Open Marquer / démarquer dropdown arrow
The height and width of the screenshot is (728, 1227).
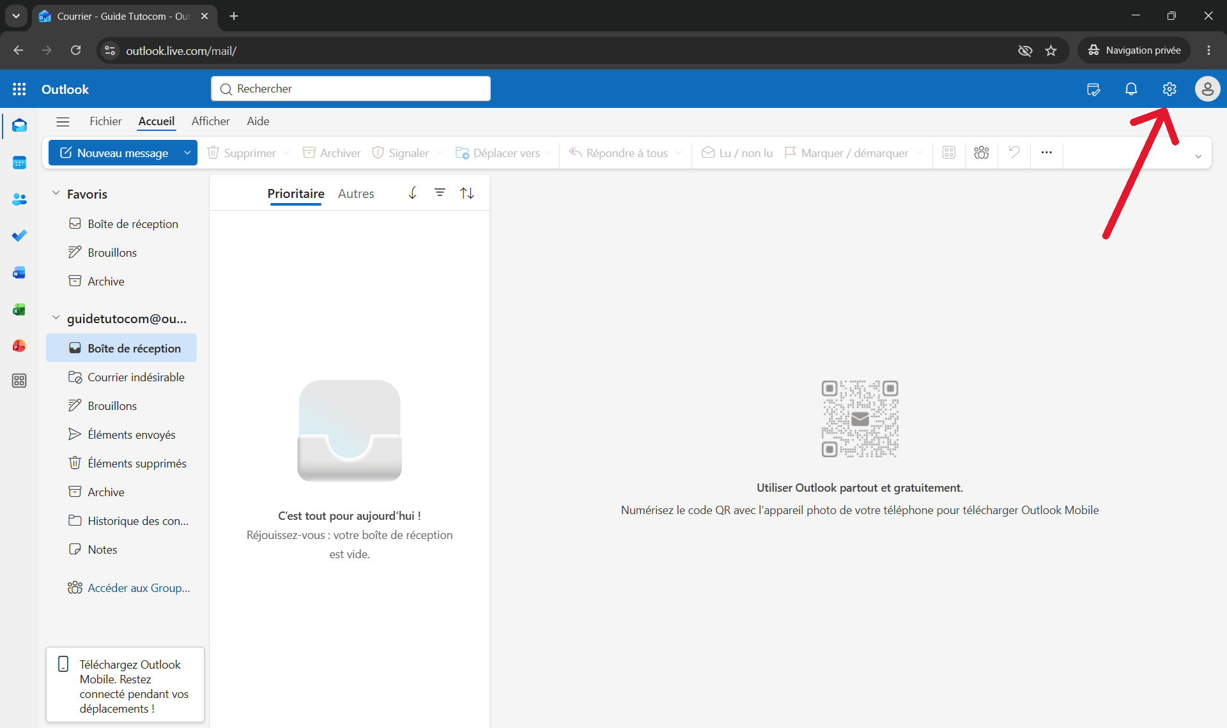point(919,153)
